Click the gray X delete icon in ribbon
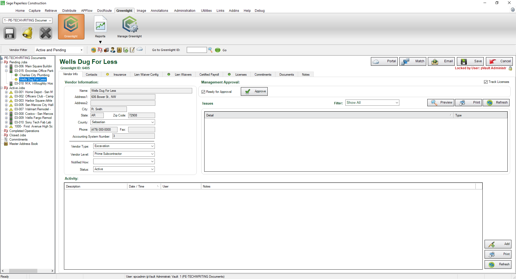The height and width of the screenshot is (279, 516). 46,33
